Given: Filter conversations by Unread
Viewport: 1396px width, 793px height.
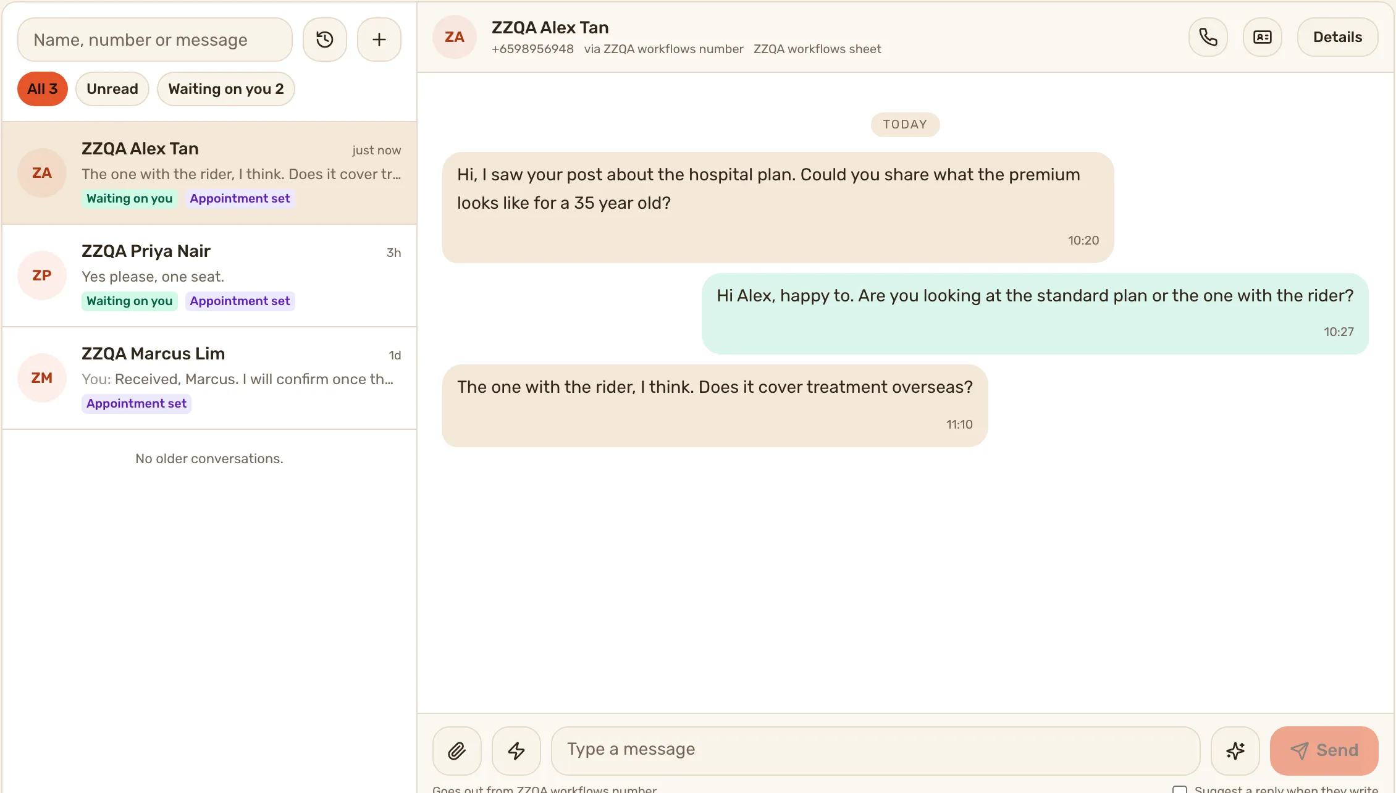Looking at the screenshot, I should click(x=112, y=89).
